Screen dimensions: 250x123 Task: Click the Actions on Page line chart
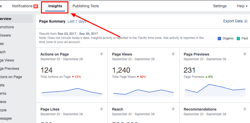(72, 92)
